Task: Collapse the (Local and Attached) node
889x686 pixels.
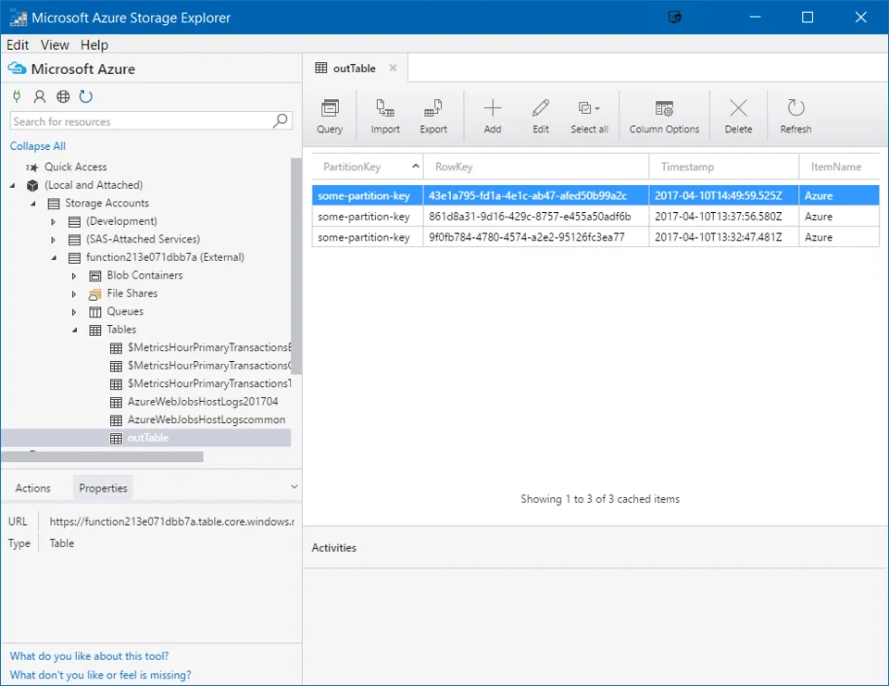Action: [12, 185]
